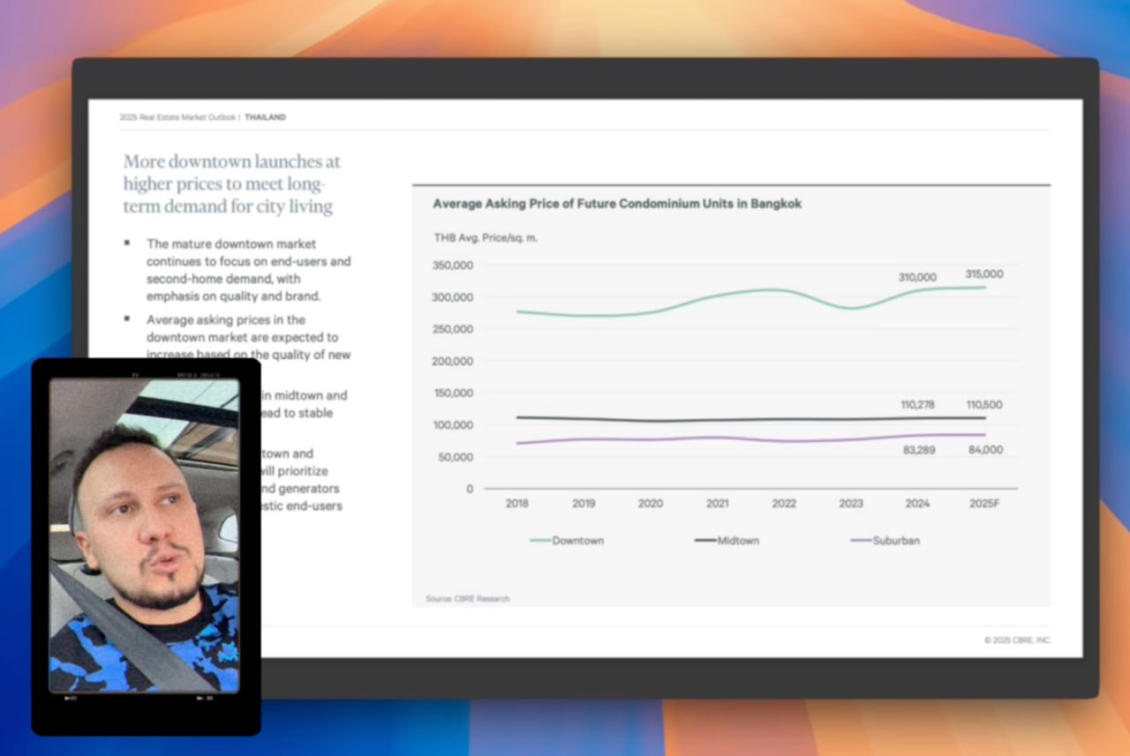Click the '84,000' suburban data label
This screenshot has width=1130, height=756.
(984, 450)
